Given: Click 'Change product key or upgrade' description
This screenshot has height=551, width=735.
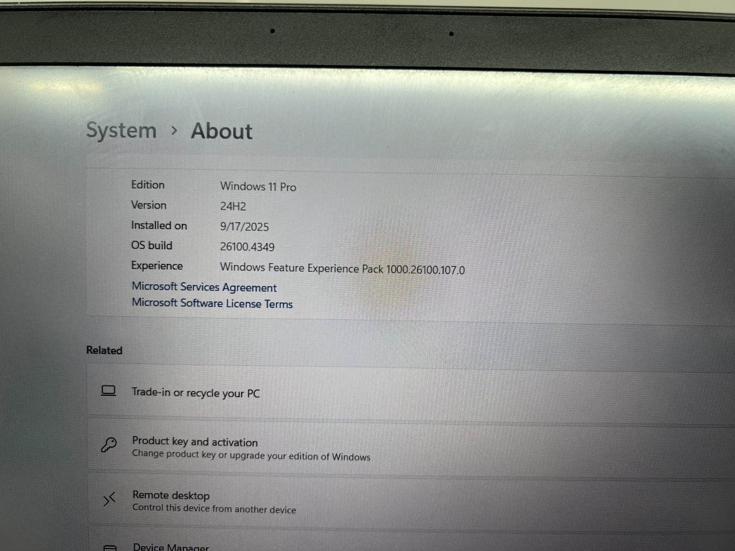Looking at the screenshot, I should (x=251, y=455).
